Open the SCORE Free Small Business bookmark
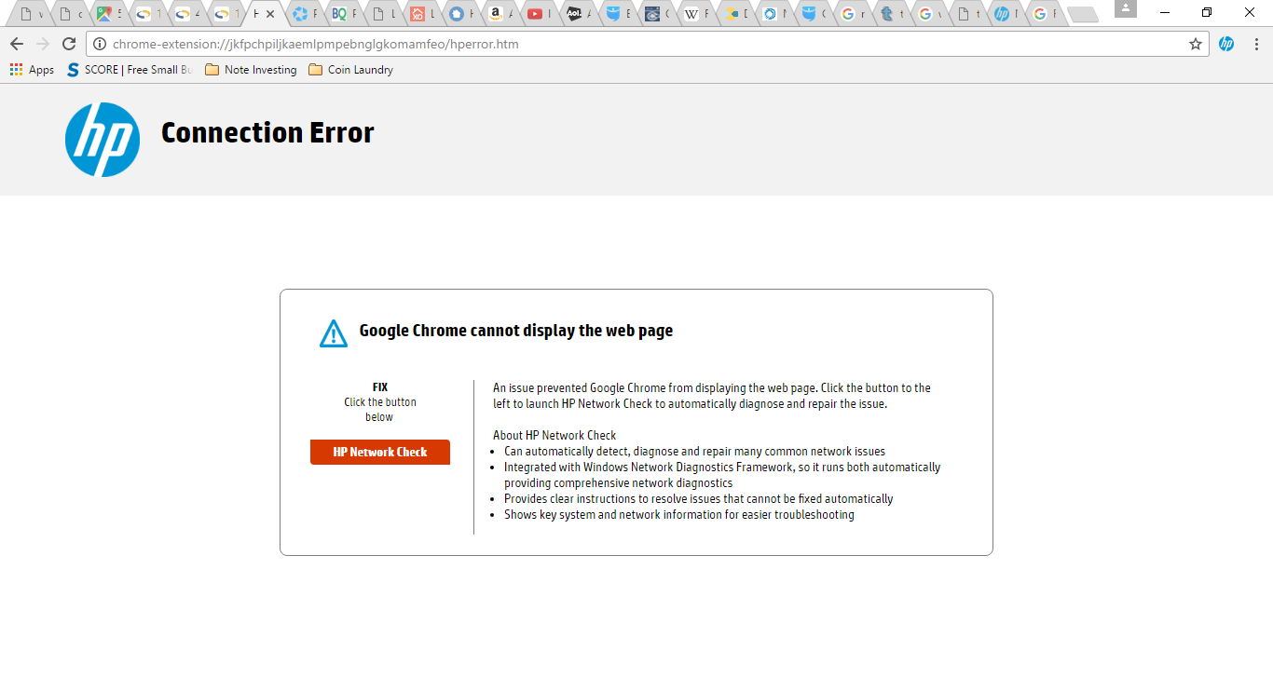The height and width of the screenshot is (678, 1273). coord(130,70)
